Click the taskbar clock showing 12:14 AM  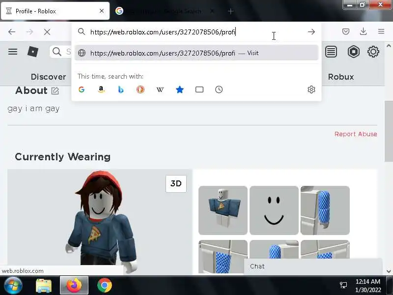pos(368,286)
